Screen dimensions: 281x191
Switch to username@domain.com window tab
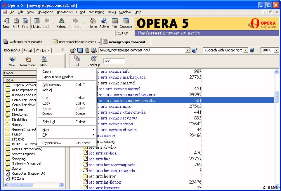[x=76, y=42]
